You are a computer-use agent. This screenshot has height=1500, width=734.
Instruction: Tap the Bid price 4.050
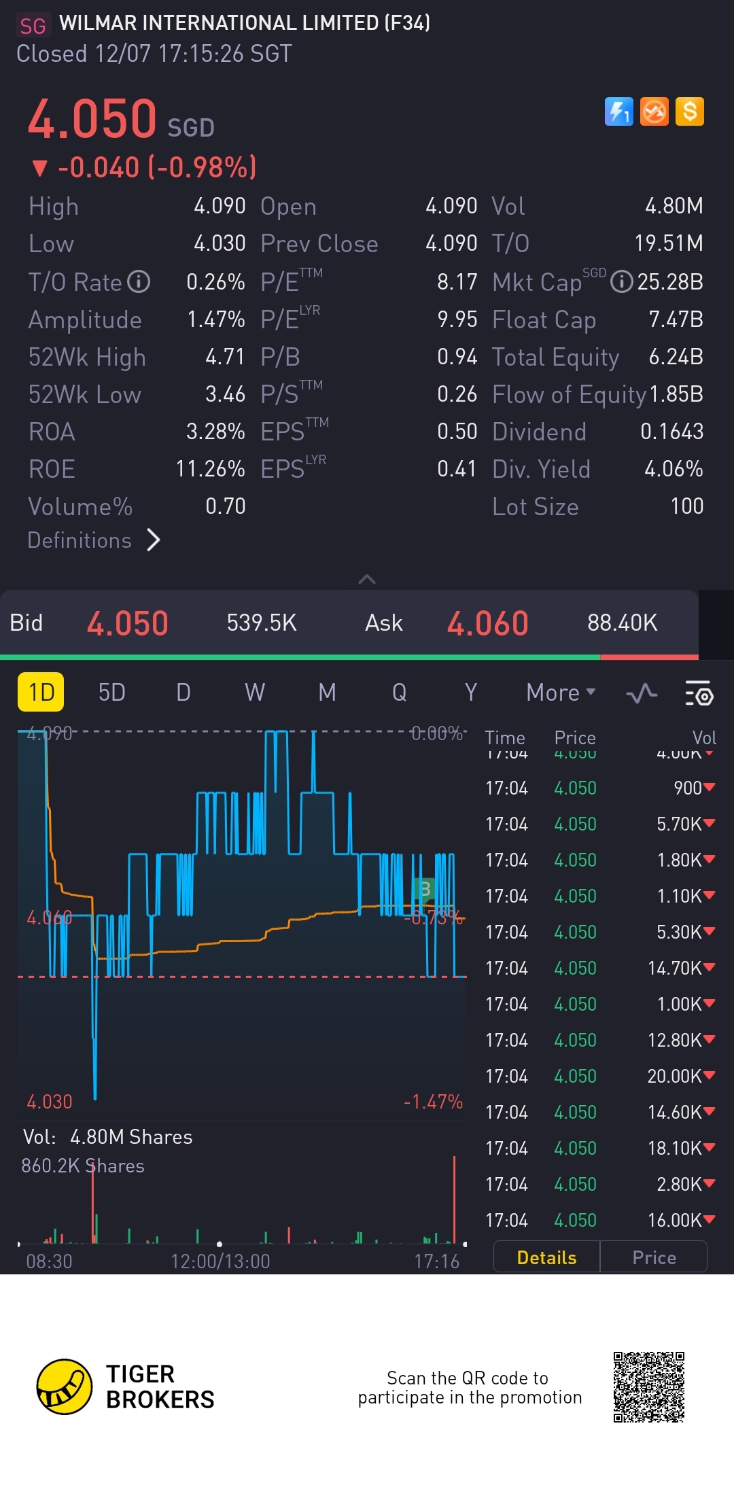[x=128, y=623]
